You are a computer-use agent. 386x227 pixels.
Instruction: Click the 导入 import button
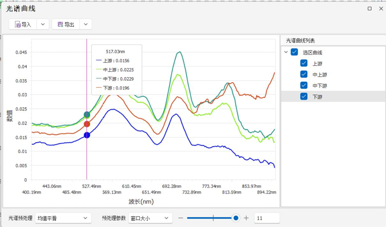click(23, 24)
